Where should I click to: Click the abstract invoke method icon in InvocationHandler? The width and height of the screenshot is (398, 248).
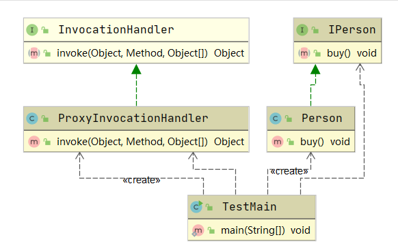click(x=34, y=53)
